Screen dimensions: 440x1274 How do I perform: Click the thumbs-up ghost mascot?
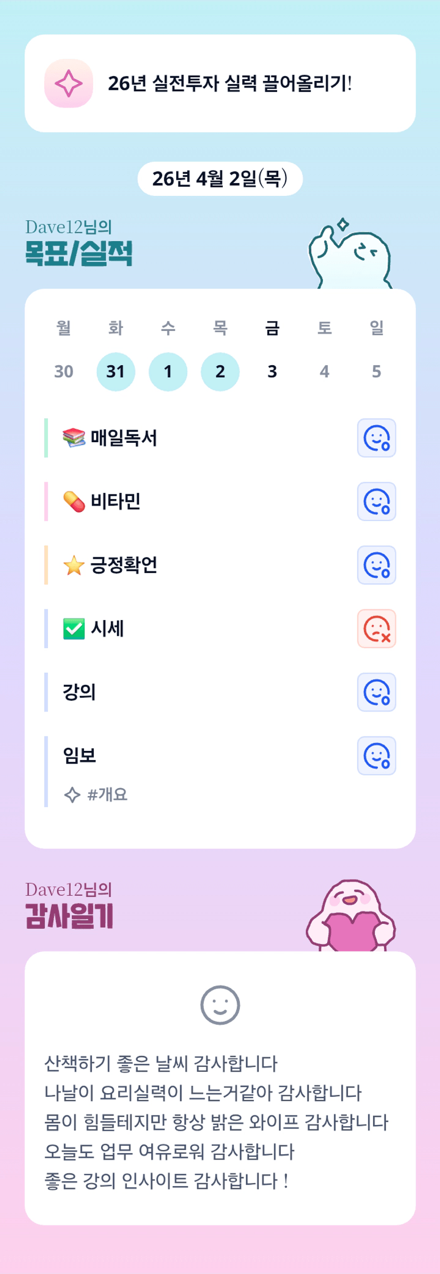(350, 255)
